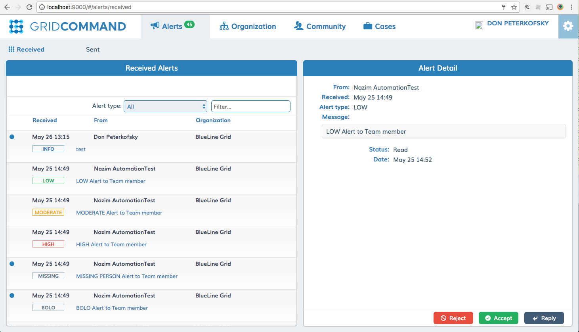579x332 pixels.
Task: Click 'Nazim AutomationTest' in Alert Detail
Action: 386,87
